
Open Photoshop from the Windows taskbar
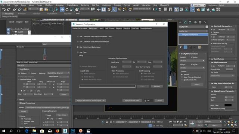point(73,131)
